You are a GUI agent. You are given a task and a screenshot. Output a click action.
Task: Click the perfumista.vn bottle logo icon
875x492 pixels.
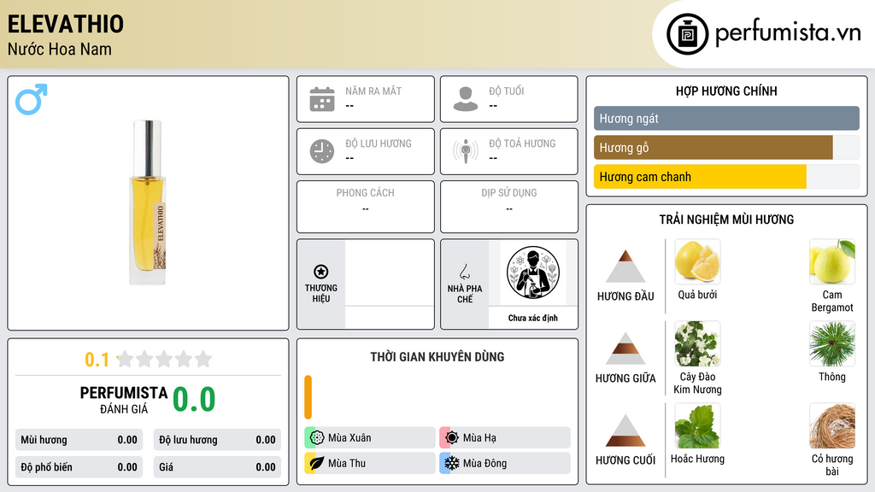click(x=687, y=34)
